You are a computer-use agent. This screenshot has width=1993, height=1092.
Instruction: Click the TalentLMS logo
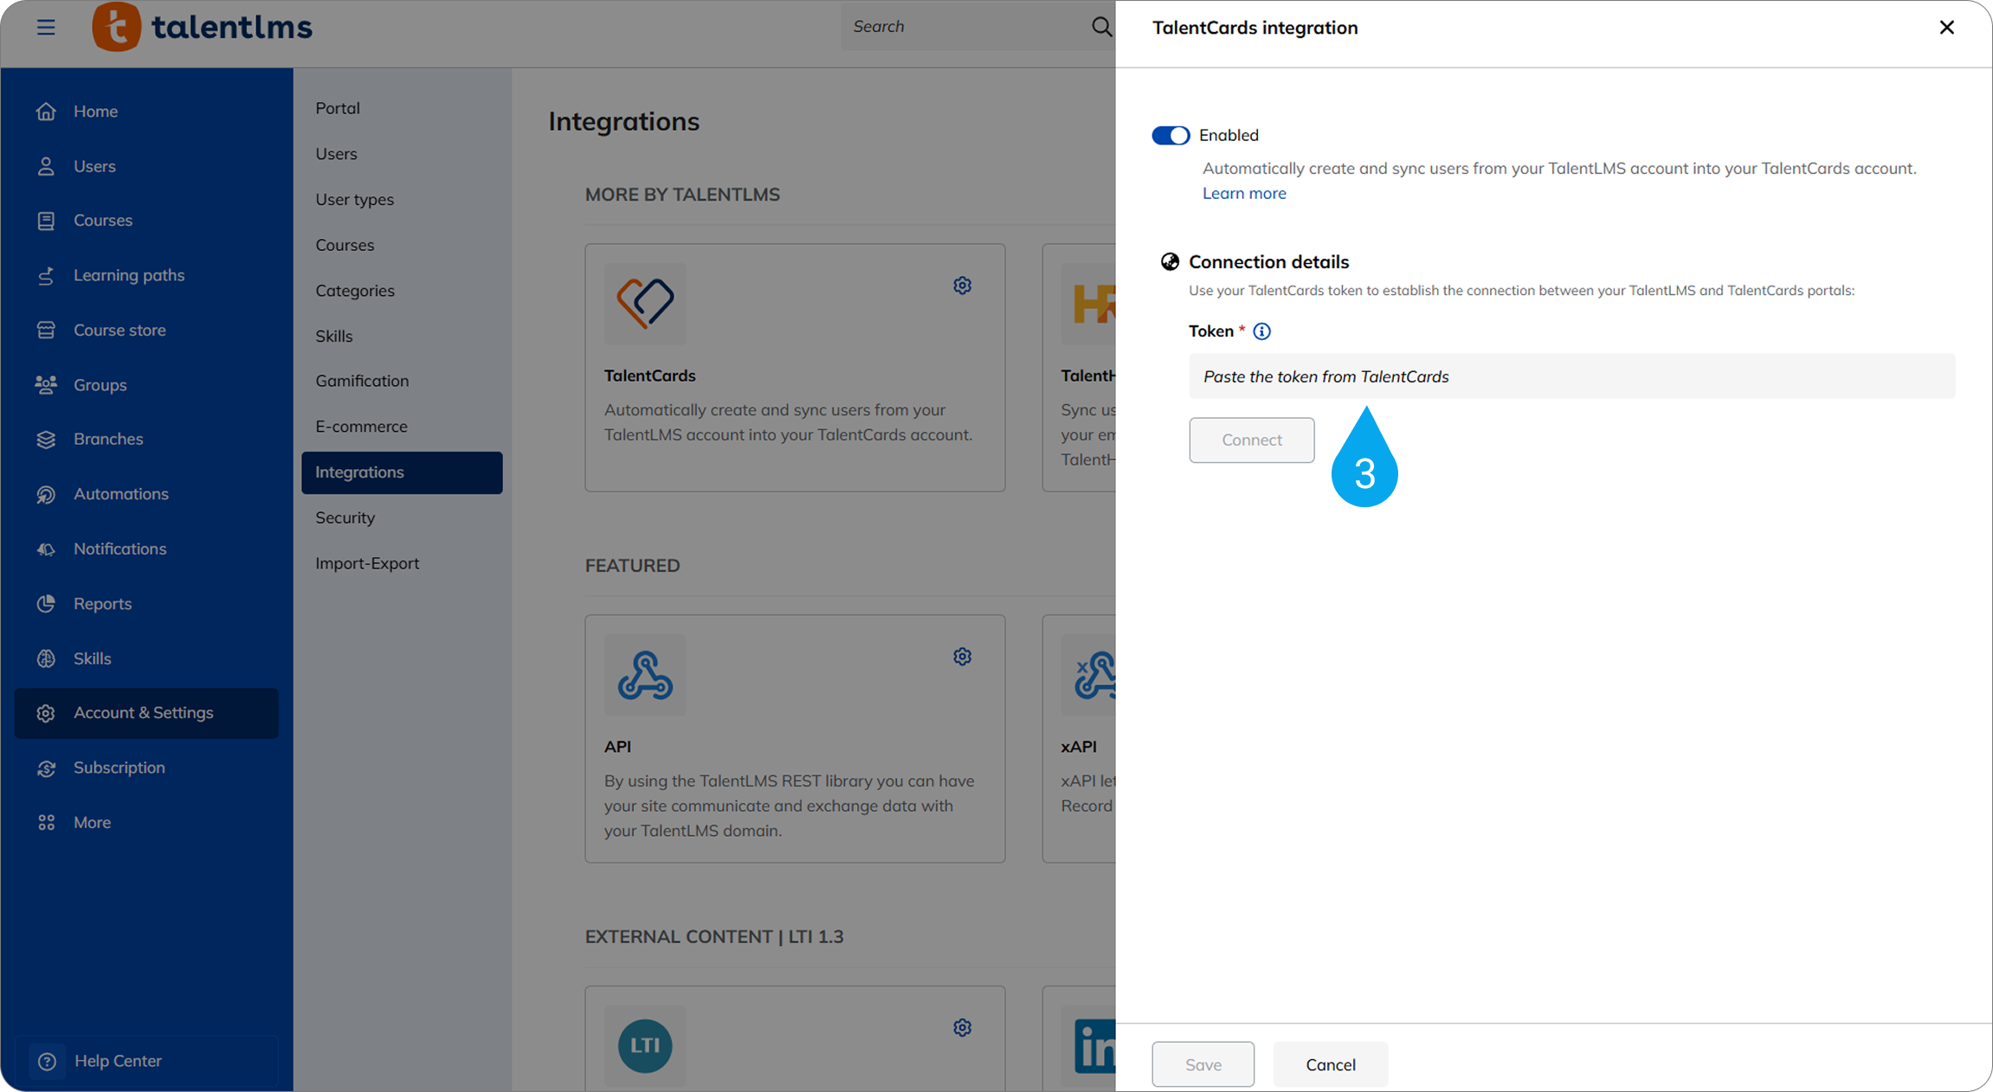tap(202, 27)
